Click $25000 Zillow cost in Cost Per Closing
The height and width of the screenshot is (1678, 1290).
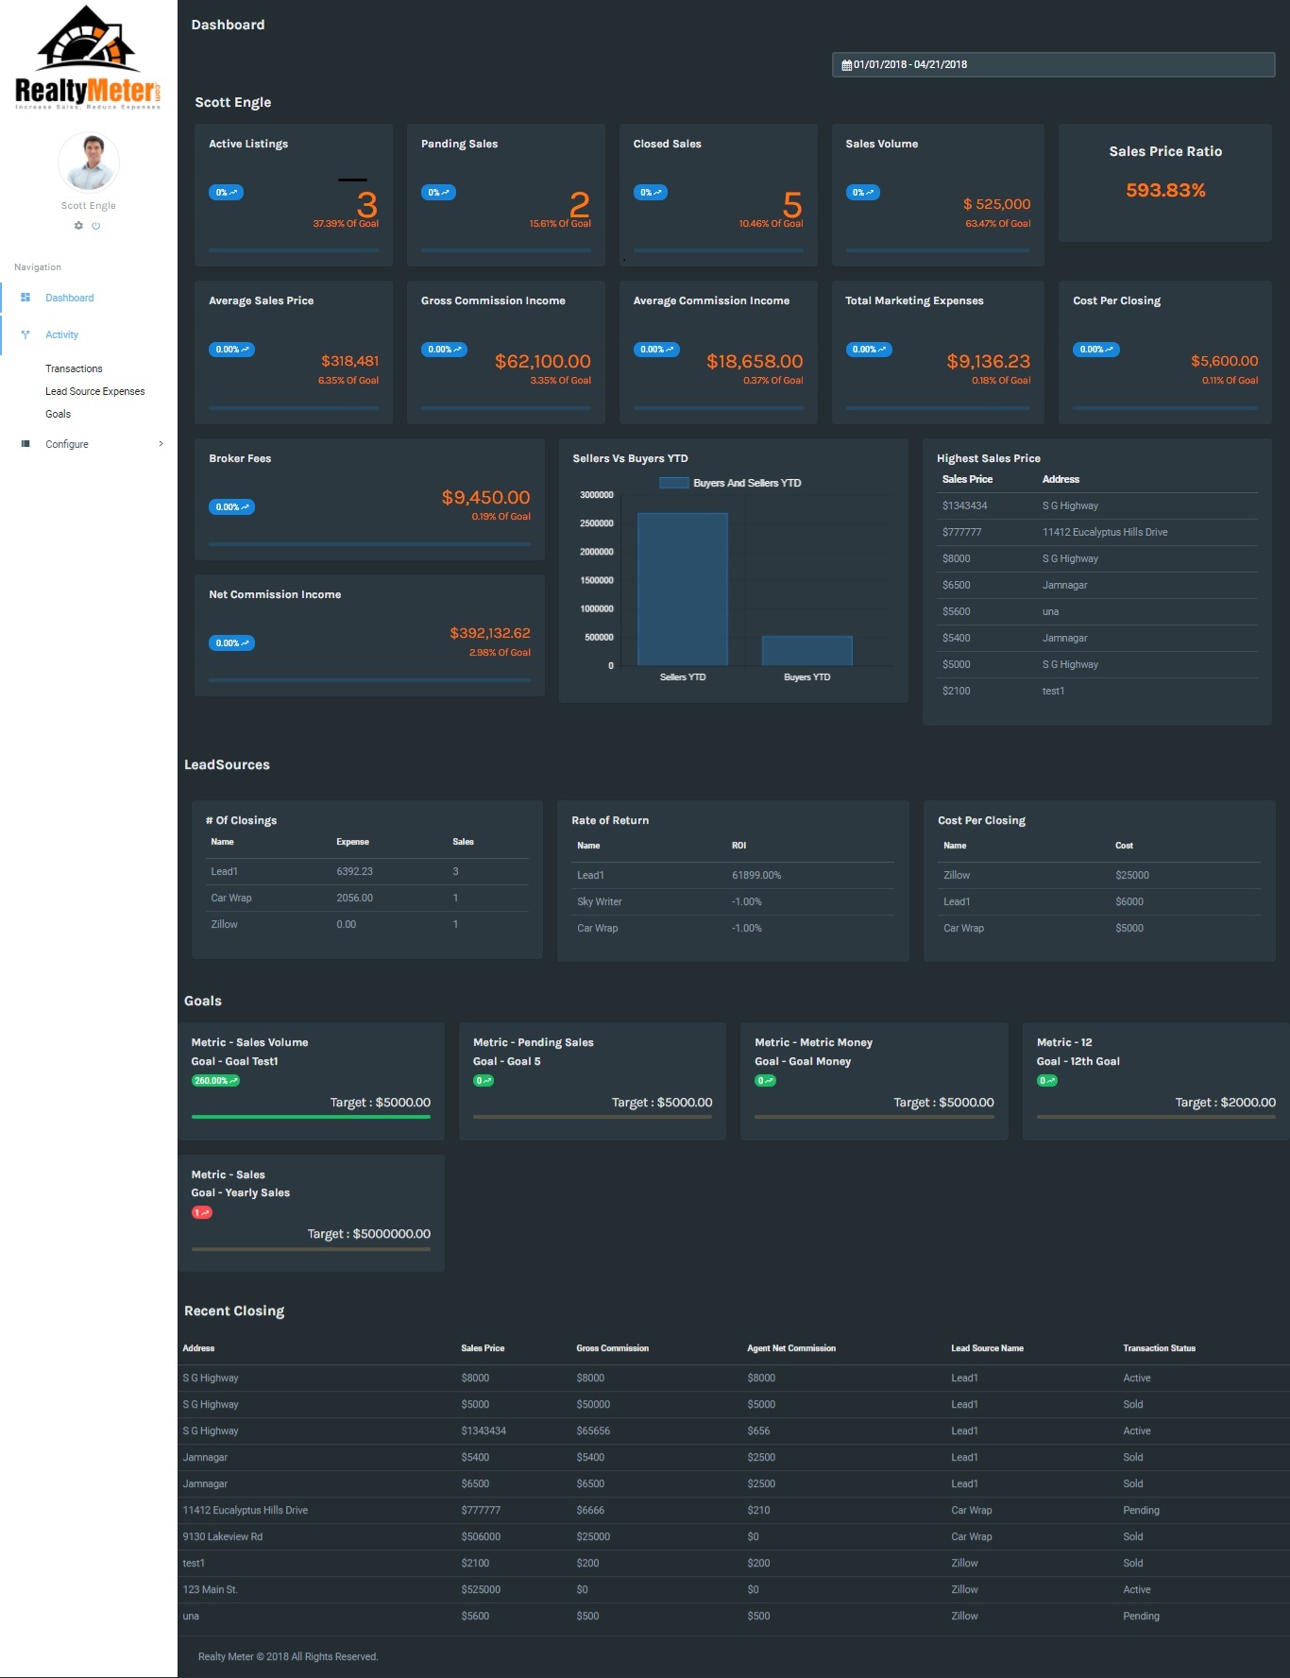tap(1132, 875)
